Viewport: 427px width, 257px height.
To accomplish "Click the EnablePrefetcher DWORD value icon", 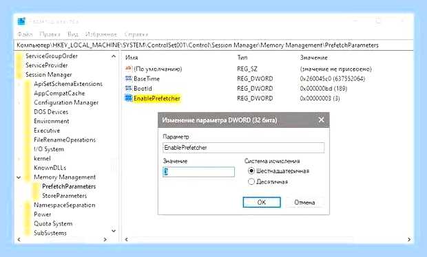I will [128, 98].
